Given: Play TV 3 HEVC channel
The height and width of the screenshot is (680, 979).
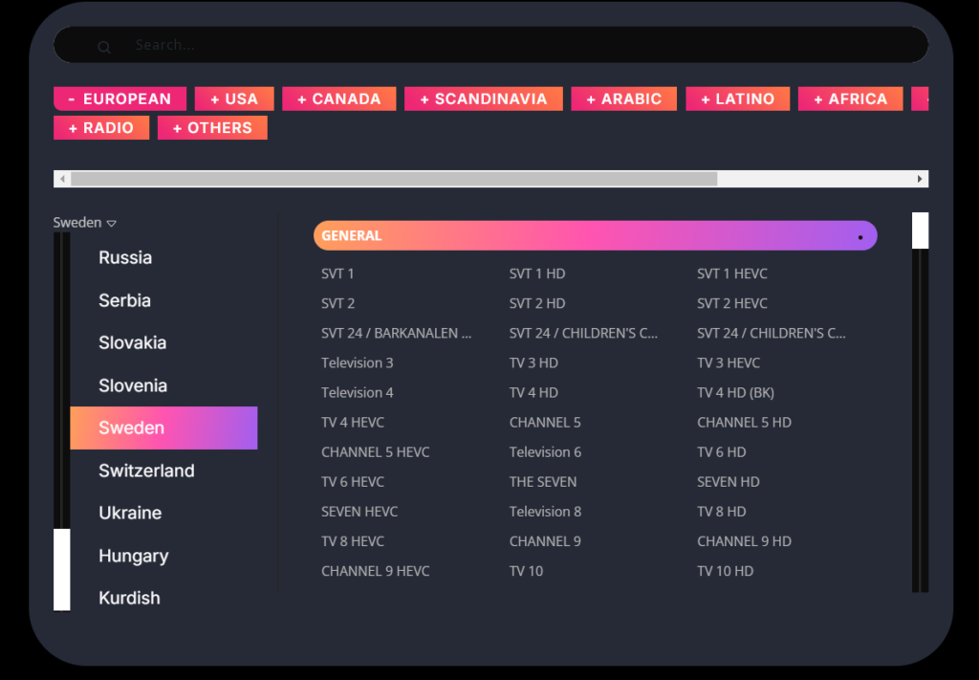Looking at the screenshot, I should pos(728,362).
